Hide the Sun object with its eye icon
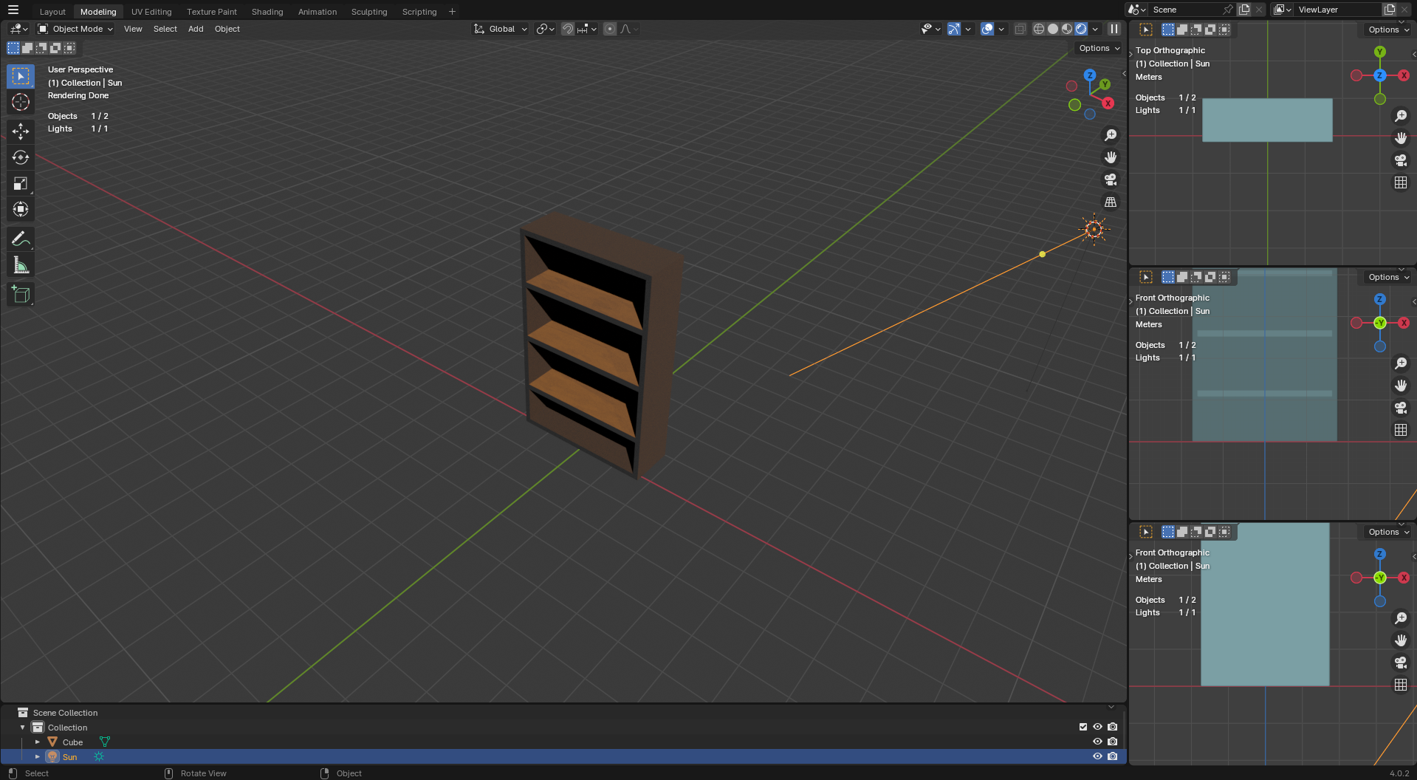 (x=1097, y=756)
